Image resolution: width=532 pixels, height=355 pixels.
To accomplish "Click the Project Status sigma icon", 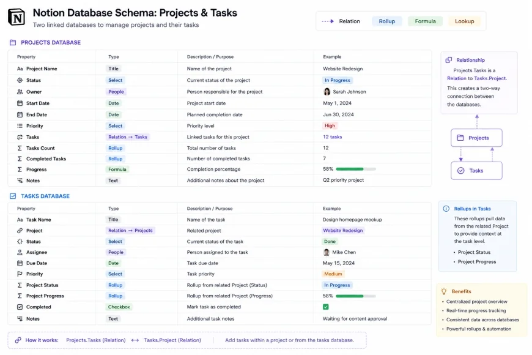I will click(20, 285).
